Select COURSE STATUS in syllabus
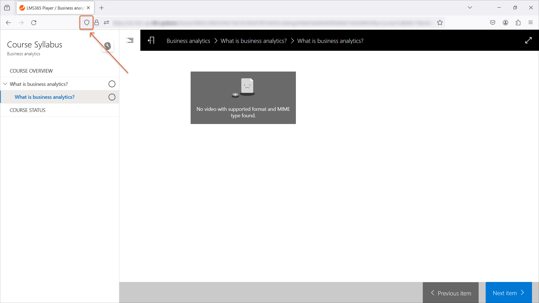The height and width of the screenshot is (303, 539). coord(28,110)
